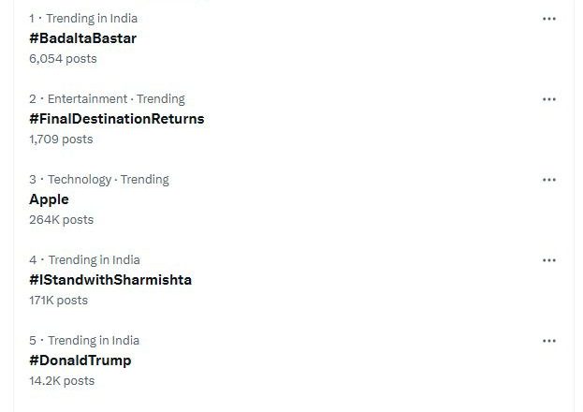Click the three-dot menu beside Apple trend
The image size is (583, 412).
[x=549, y=180]
